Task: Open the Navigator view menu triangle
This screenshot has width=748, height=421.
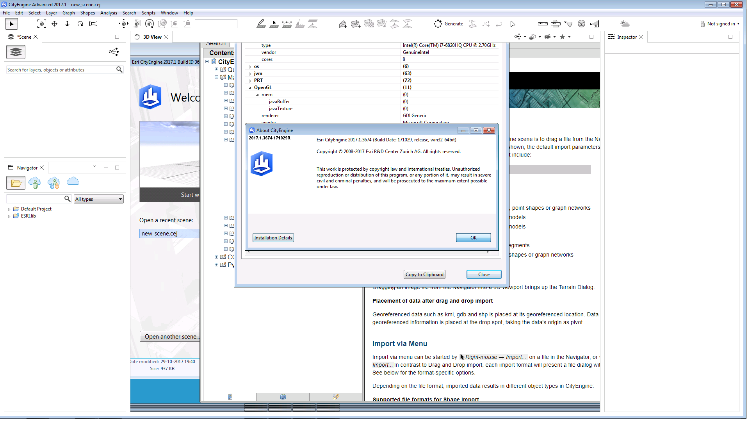Action: [x=94, y=166]
